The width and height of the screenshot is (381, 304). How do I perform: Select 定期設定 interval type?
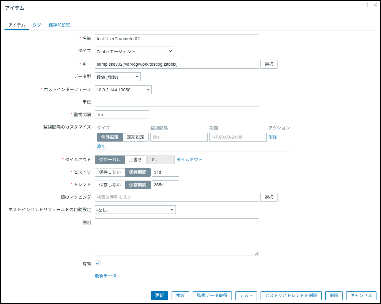point(136,137)
